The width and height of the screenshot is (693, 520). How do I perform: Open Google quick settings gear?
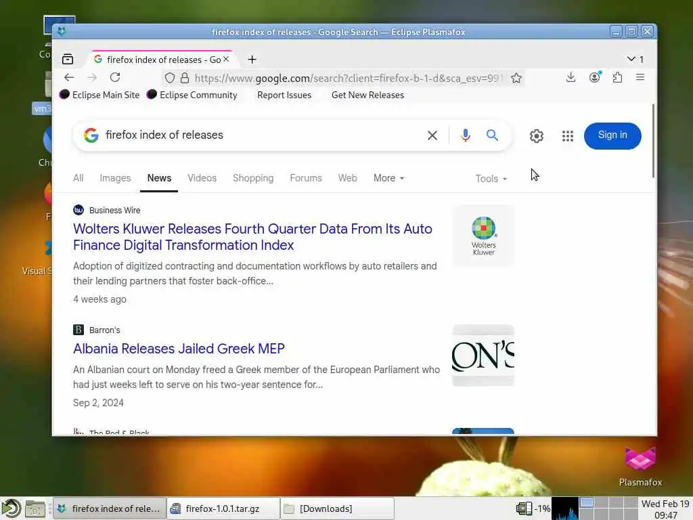pyautogui.click(x=537, y=136)
